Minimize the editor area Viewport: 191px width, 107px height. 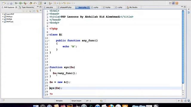coord(182,7)
